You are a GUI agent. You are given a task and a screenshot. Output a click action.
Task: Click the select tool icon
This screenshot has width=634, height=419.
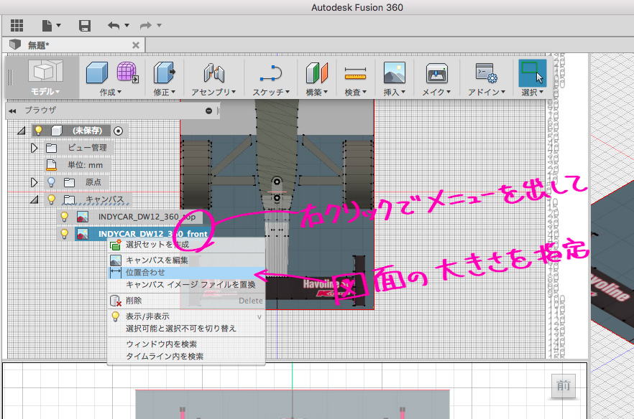[532, 73]
